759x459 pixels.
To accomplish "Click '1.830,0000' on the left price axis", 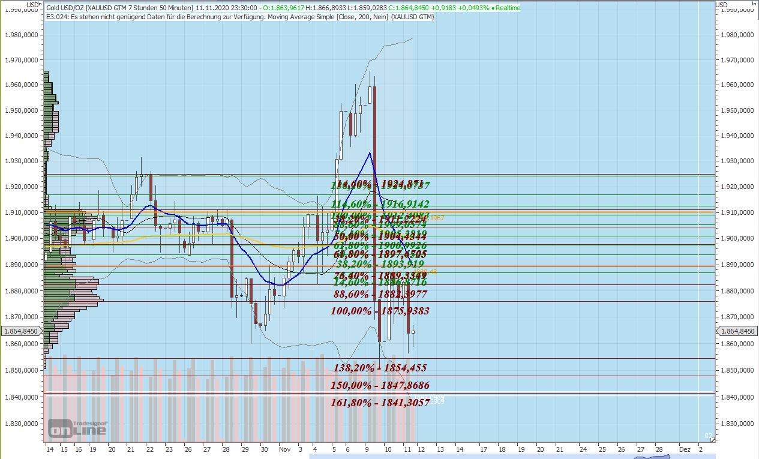I will [x=20, y=424].
